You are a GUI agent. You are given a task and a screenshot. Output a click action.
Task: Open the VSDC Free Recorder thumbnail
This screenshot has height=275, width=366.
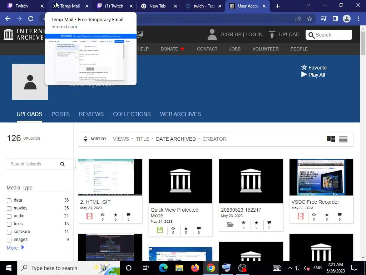point(321,177)
